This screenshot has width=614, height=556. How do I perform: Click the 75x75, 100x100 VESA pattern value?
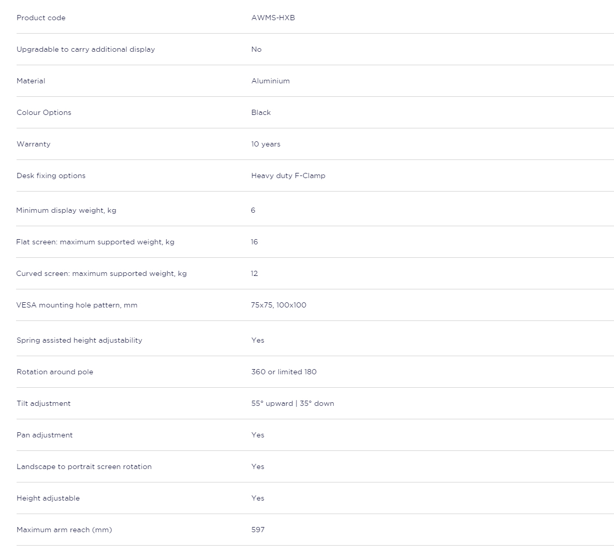[279, 305]
